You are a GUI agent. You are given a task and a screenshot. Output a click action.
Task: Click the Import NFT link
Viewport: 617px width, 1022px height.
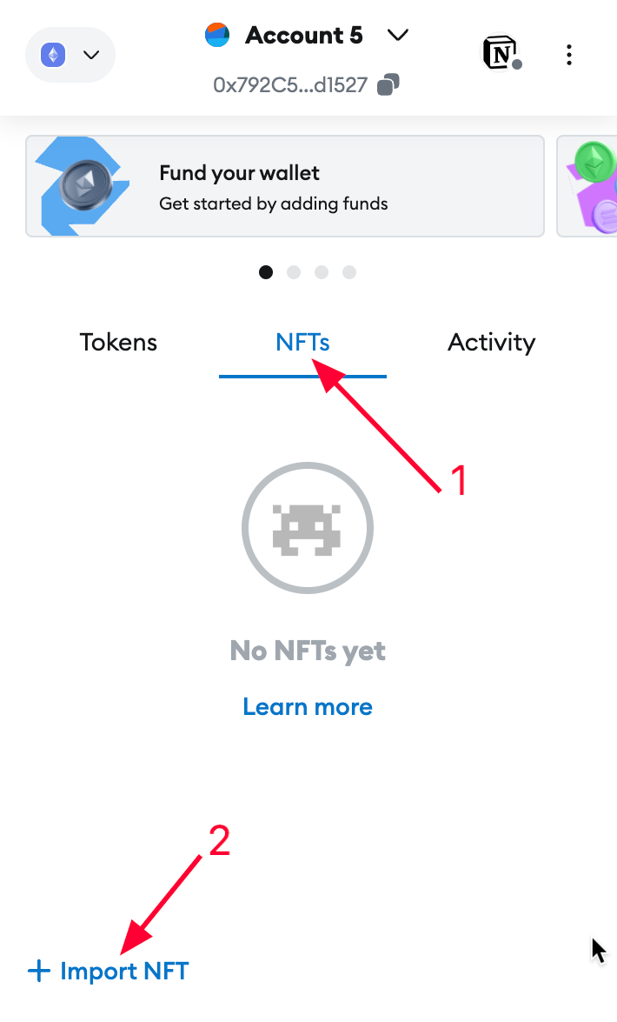(124, 971)
